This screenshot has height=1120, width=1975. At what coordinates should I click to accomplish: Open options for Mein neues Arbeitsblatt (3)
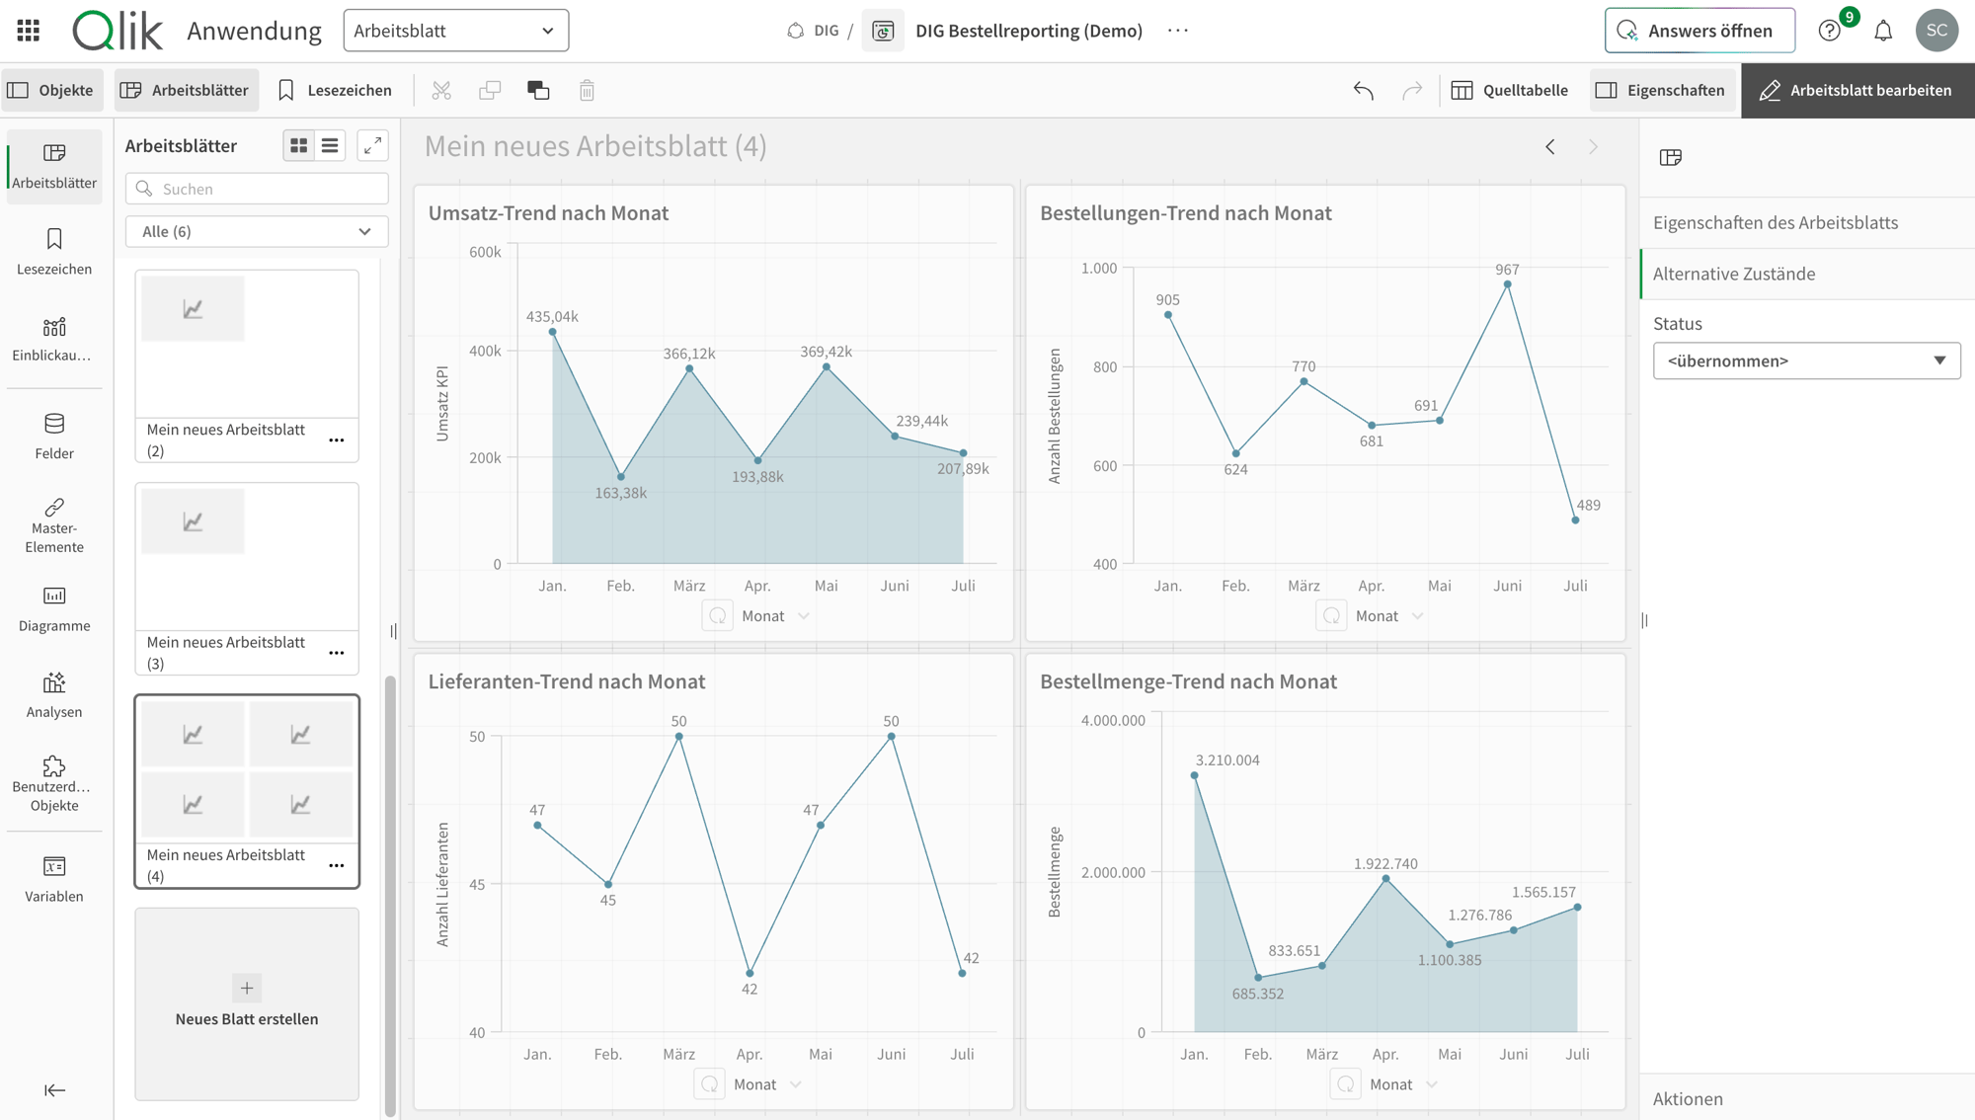(x=337, y=653)
